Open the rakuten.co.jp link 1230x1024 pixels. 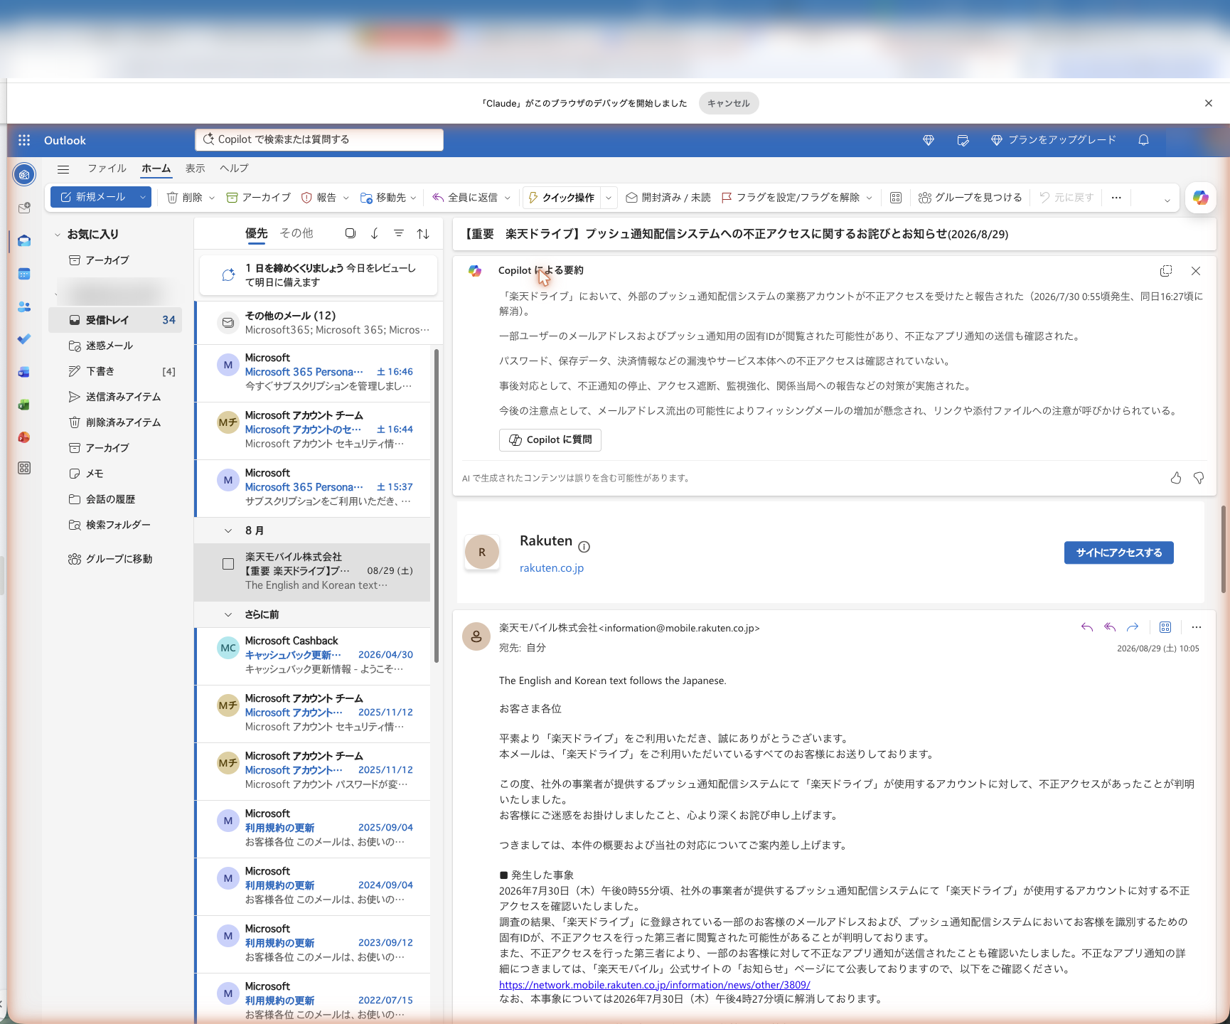(552, 568)
